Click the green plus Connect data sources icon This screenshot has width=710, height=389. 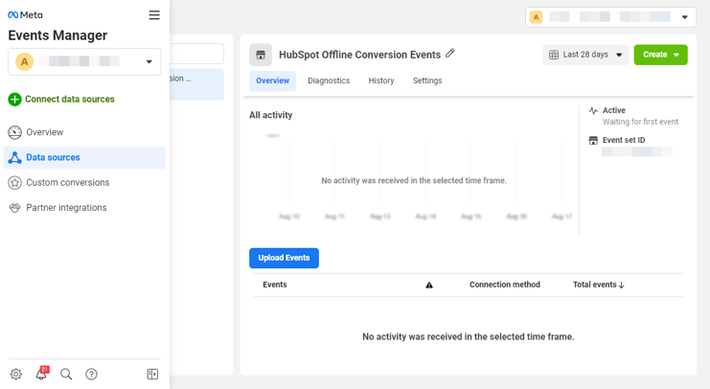14,100
